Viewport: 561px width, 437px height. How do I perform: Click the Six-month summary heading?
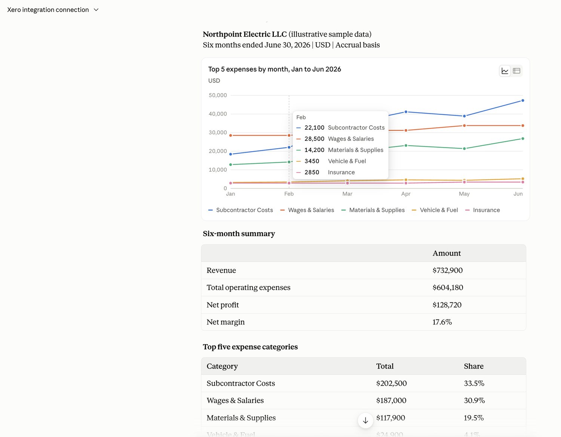pyautogui.click(x=239, y=234)
